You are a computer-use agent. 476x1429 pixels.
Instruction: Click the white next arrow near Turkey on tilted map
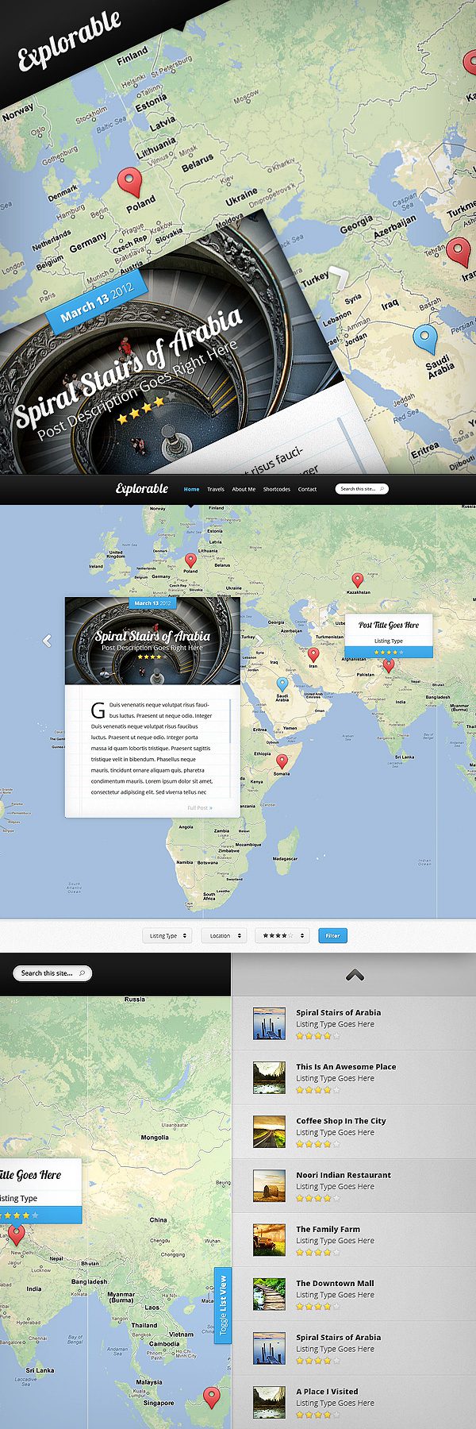click(340, 278)
